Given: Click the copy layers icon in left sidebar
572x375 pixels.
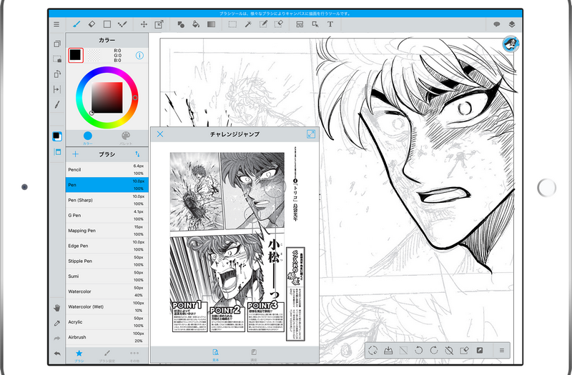Looking at the screenshot, I should (x=57, y=44).
